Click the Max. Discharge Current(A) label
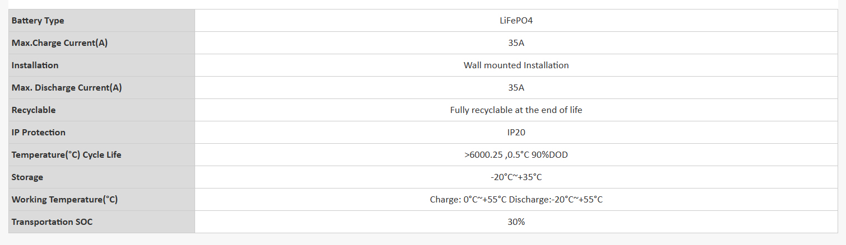 pyautogui.click(x=67, y=88)
